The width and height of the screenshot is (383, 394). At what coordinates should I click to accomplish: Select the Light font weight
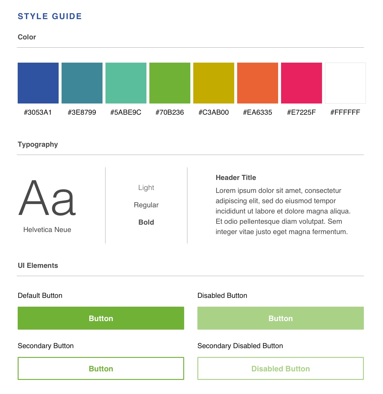pyautogui.click(x=146, y=188)
